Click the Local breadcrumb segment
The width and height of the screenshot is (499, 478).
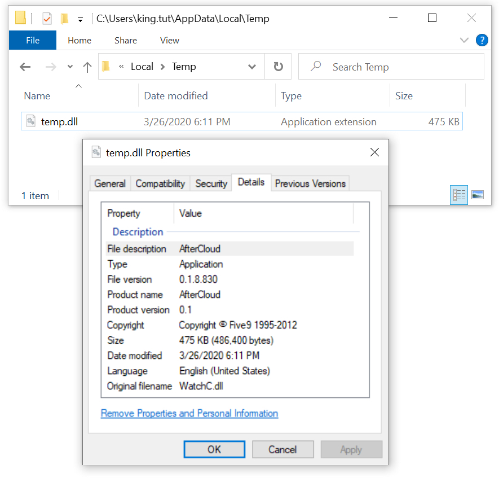pyautogui.click(x=142, y=67)
